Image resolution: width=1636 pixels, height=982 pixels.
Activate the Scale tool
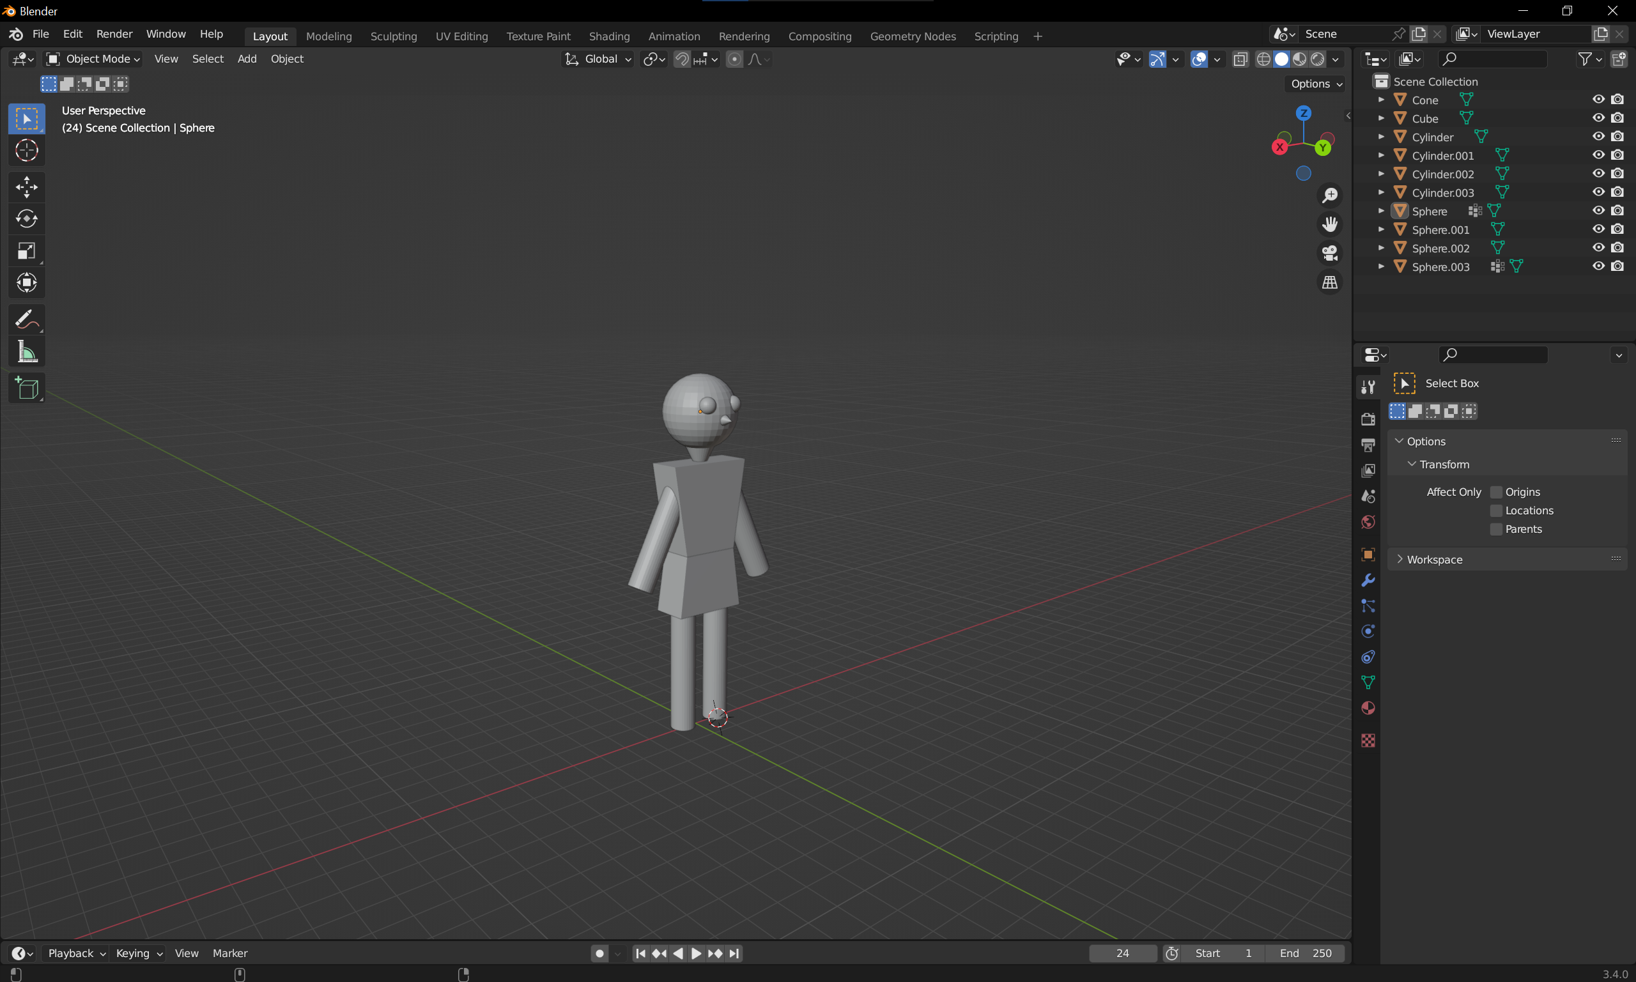coord(26,251)
